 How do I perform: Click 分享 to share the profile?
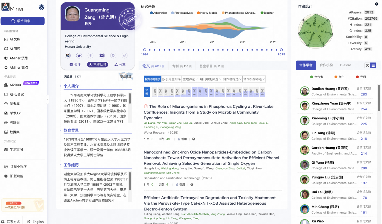(x=121, y=65)
